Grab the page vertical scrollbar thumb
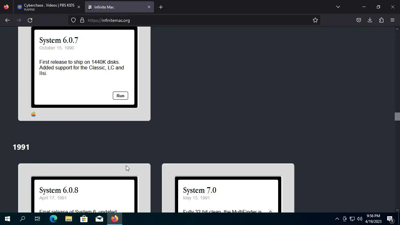This screenshot has width=400, height=225. (397, 116)
